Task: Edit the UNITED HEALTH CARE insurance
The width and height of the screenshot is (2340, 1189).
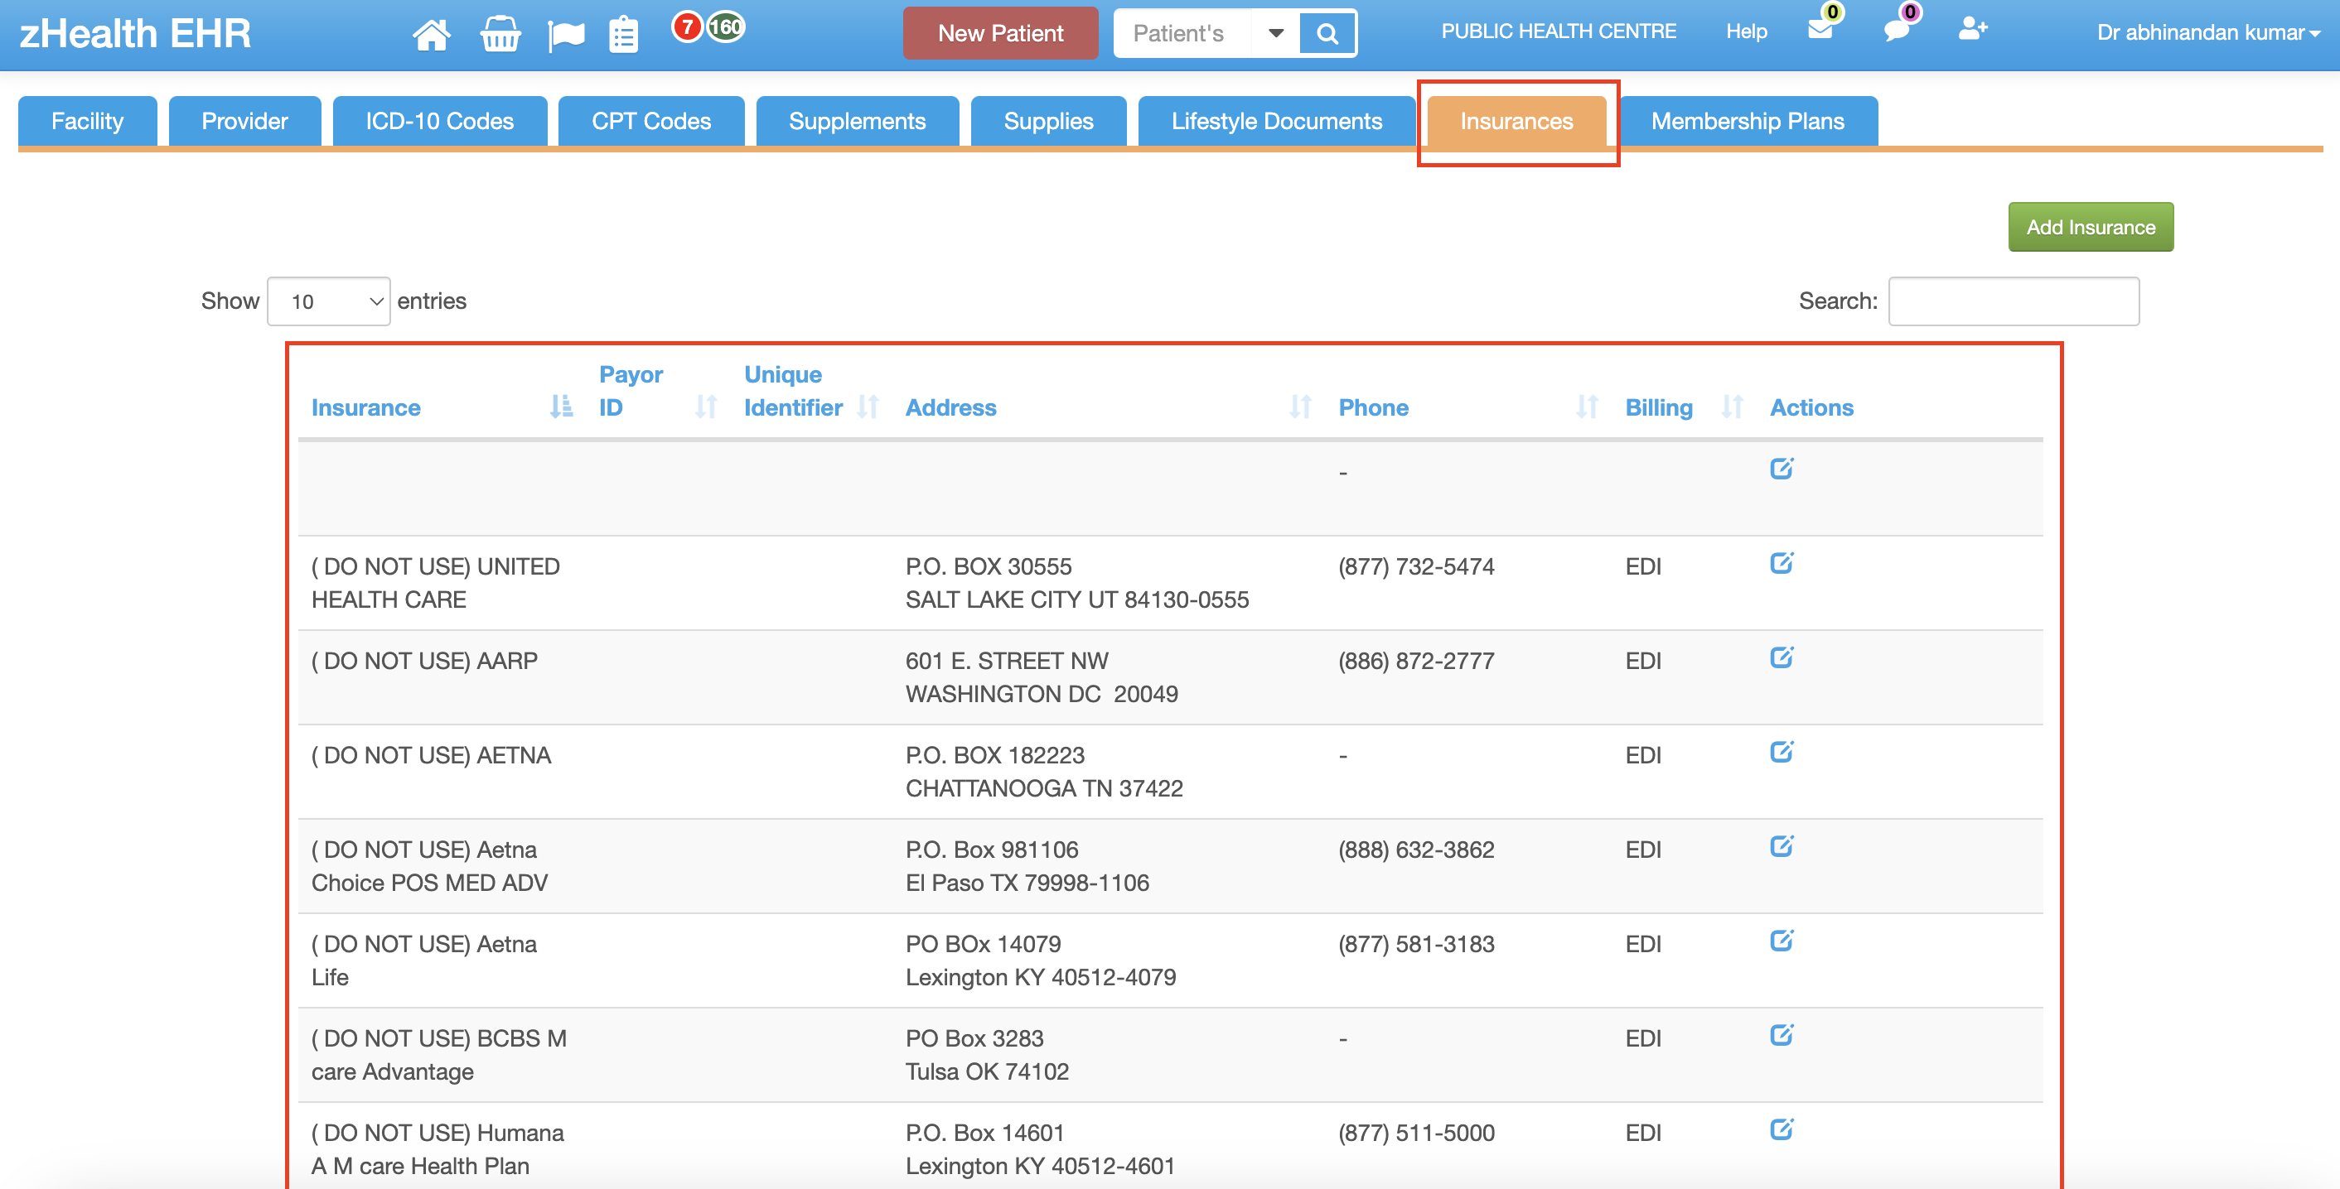Action: point(1782,563)
